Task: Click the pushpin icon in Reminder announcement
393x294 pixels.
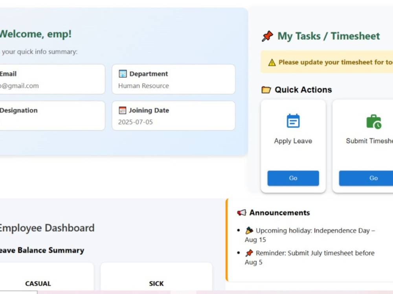Action: [249, 253]
